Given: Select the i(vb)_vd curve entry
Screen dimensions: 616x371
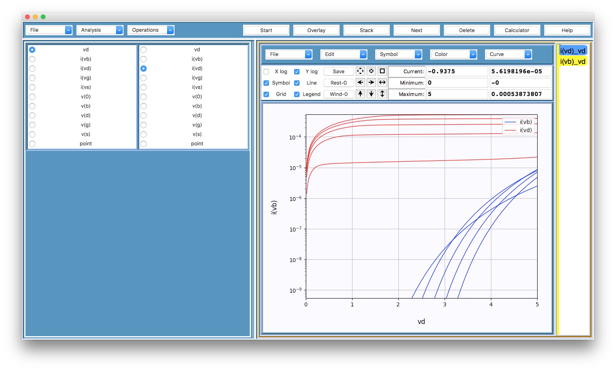Looking at the screenshot, I should [x=573, y=62].
